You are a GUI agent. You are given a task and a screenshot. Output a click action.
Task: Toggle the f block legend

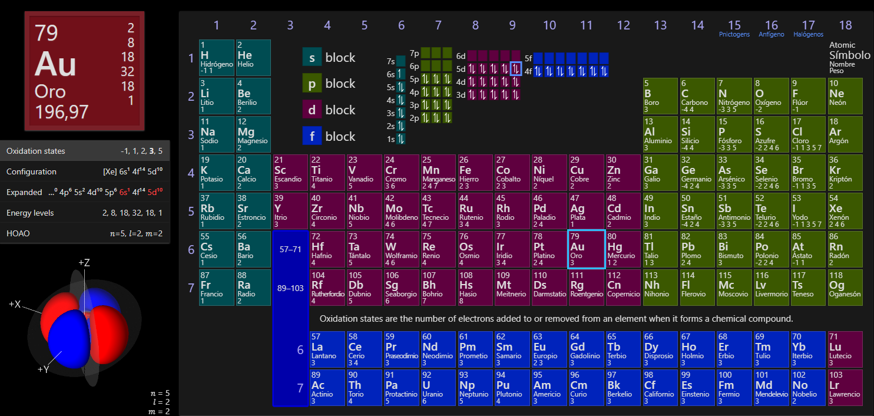[329, 136]
